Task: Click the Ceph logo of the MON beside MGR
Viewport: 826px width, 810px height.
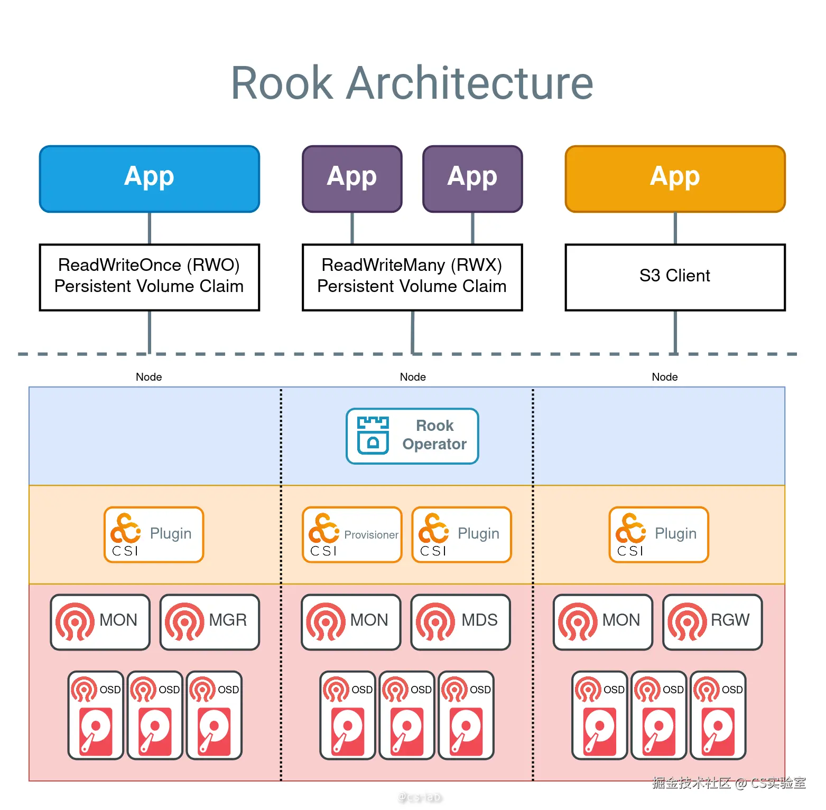Action: coord(75,621)
